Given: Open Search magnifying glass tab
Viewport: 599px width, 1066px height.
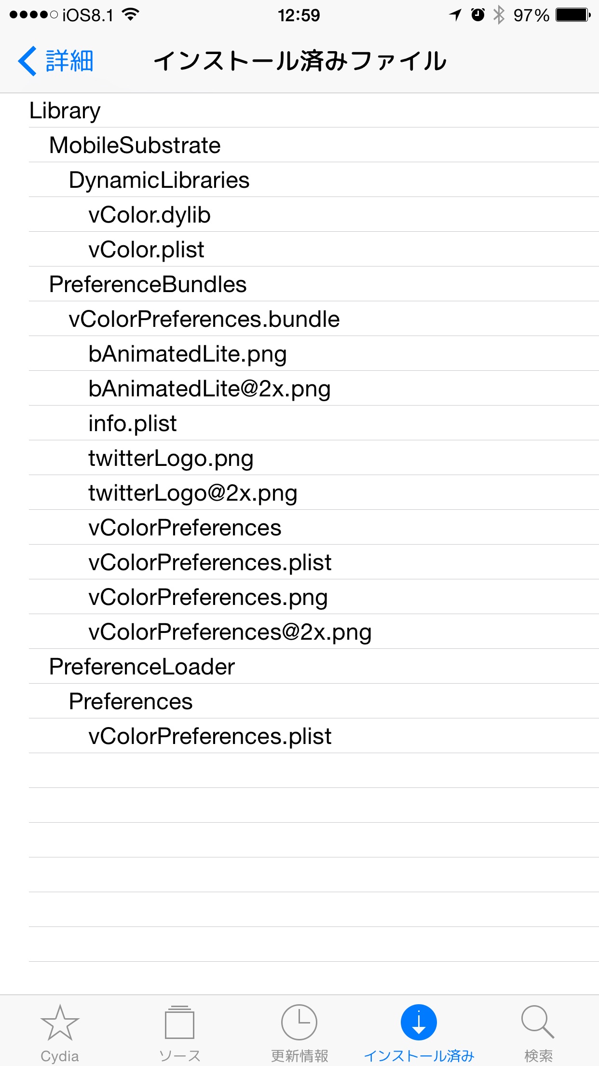Looking at the screenshot, I should 538,1023.
